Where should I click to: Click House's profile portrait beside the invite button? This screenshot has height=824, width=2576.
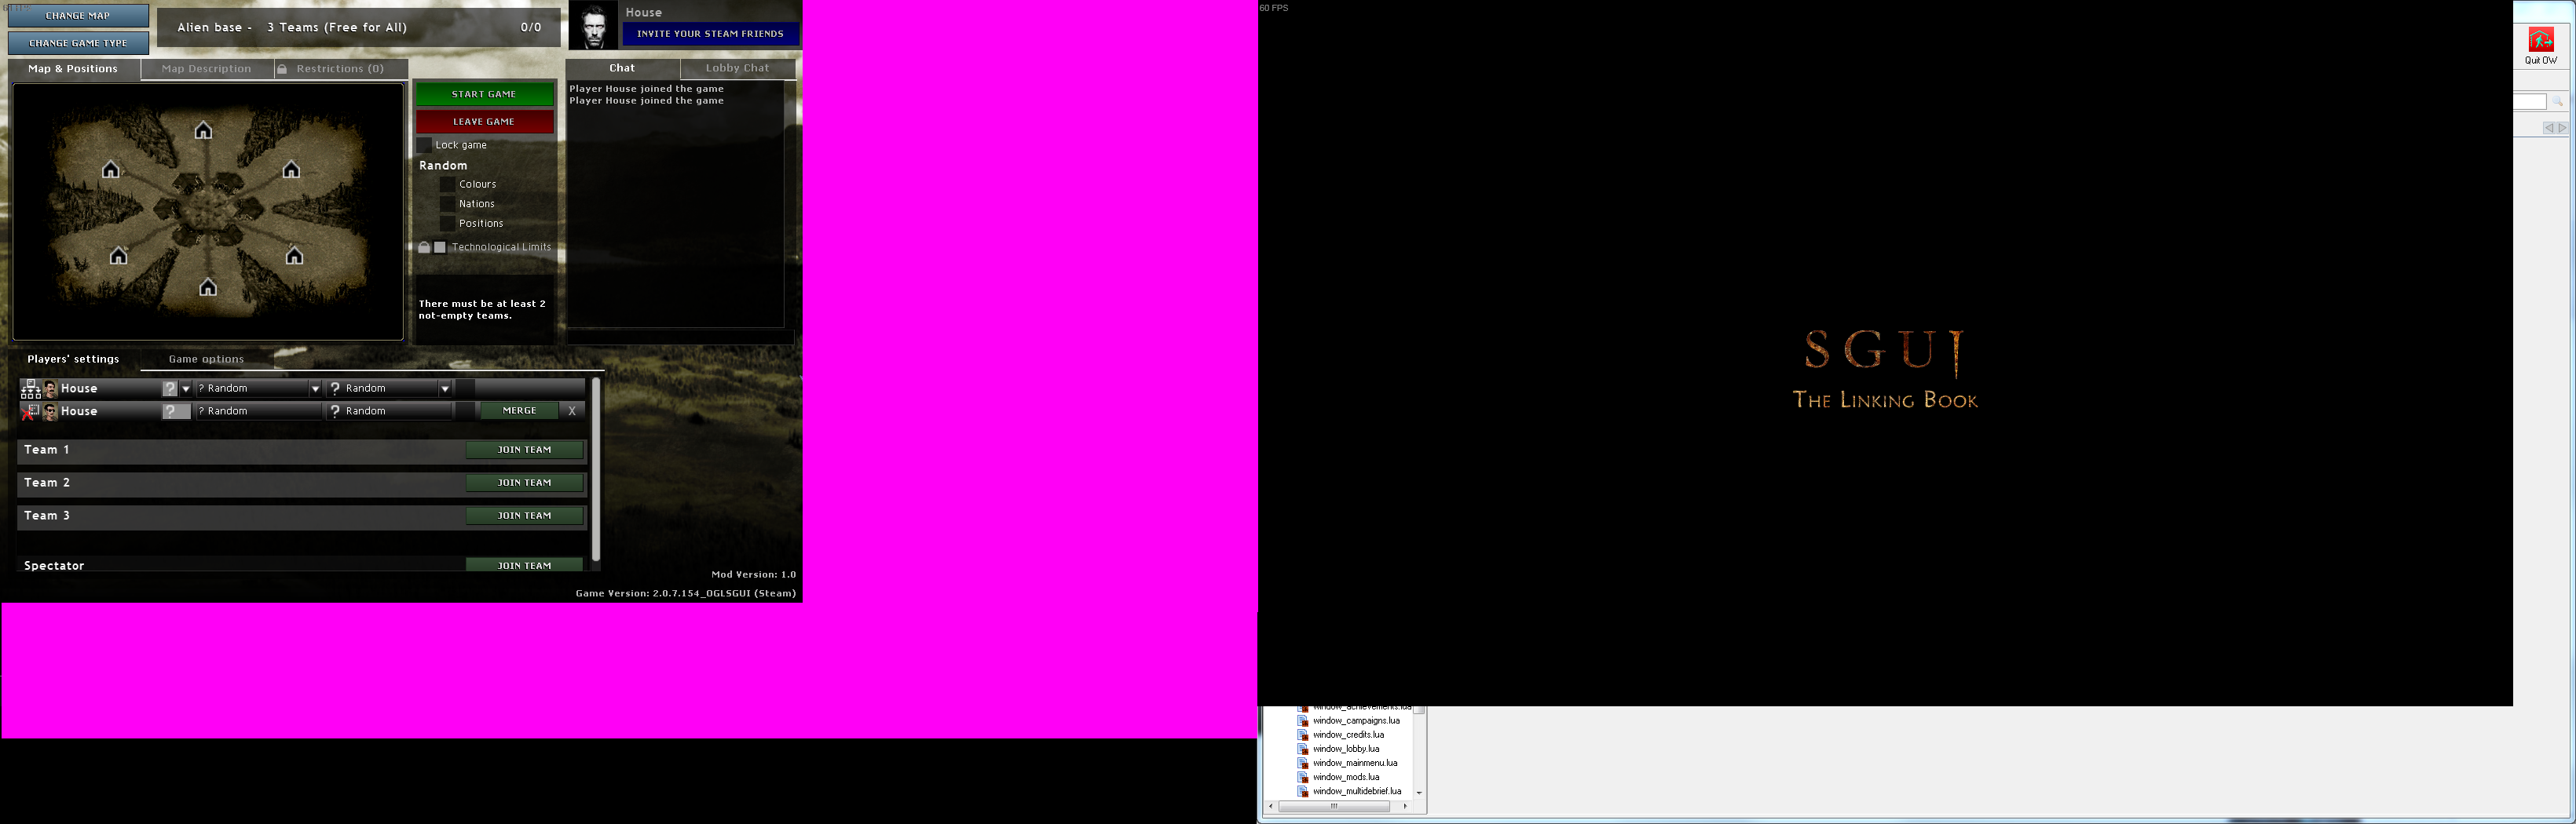point(594,25)
